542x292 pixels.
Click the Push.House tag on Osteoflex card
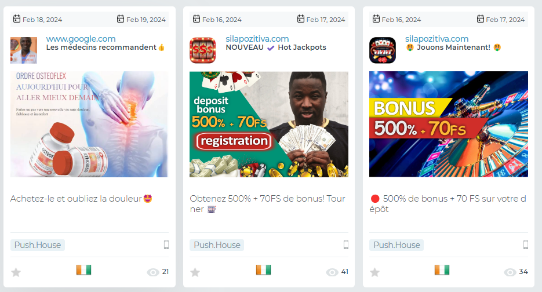coord(37,245)
